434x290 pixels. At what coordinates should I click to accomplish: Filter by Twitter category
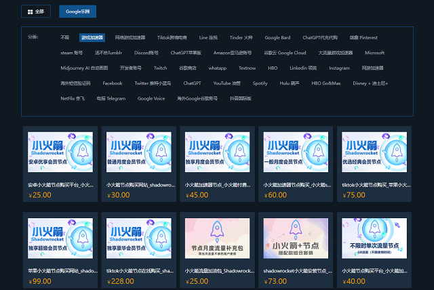pos(153,83)
